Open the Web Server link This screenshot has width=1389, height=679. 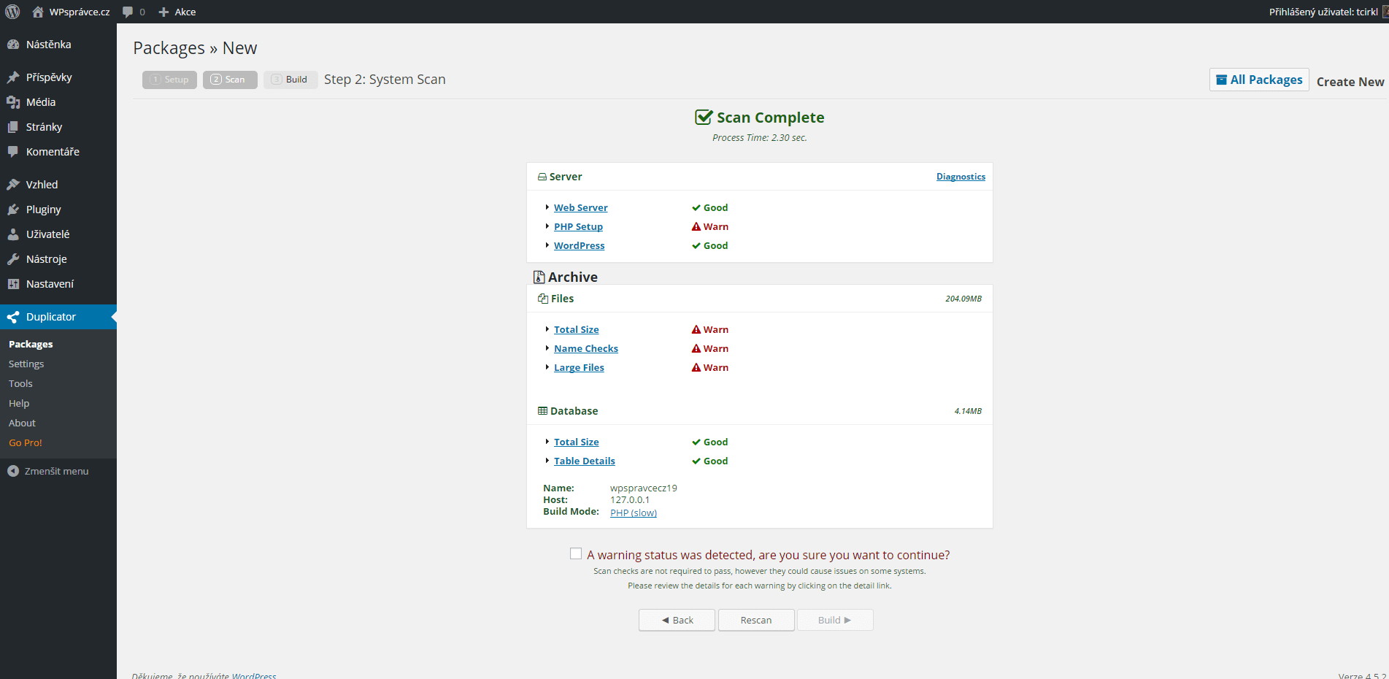click(580, 207)
